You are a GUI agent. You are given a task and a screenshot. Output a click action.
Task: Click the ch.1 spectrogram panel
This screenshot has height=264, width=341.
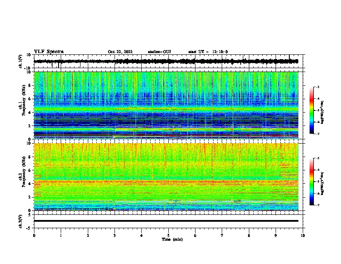coord(166,105)
